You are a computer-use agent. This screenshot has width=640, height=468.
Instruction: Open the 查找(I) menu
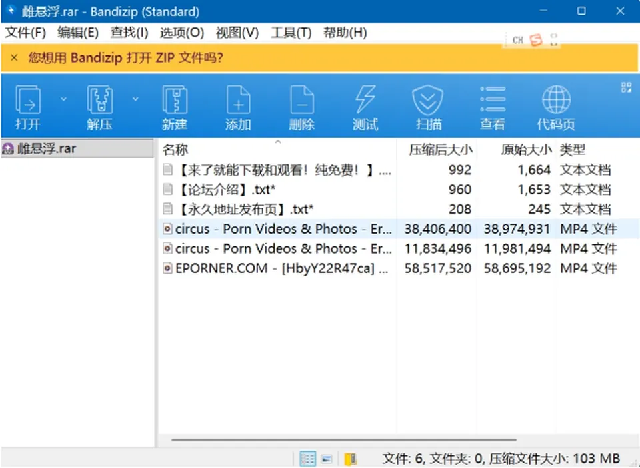point(129,33)
